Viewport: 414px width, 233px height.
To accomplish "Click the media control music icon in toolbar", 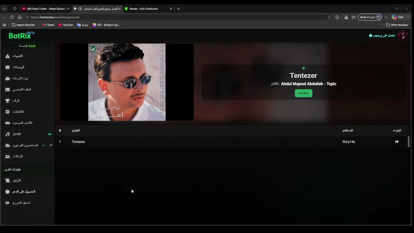I will click(346, 17).
